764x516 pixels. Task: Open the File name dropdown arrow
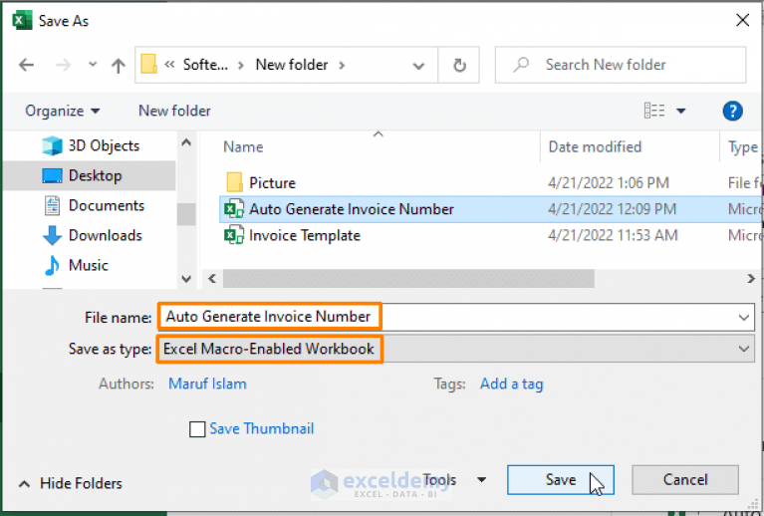[743, 318]
